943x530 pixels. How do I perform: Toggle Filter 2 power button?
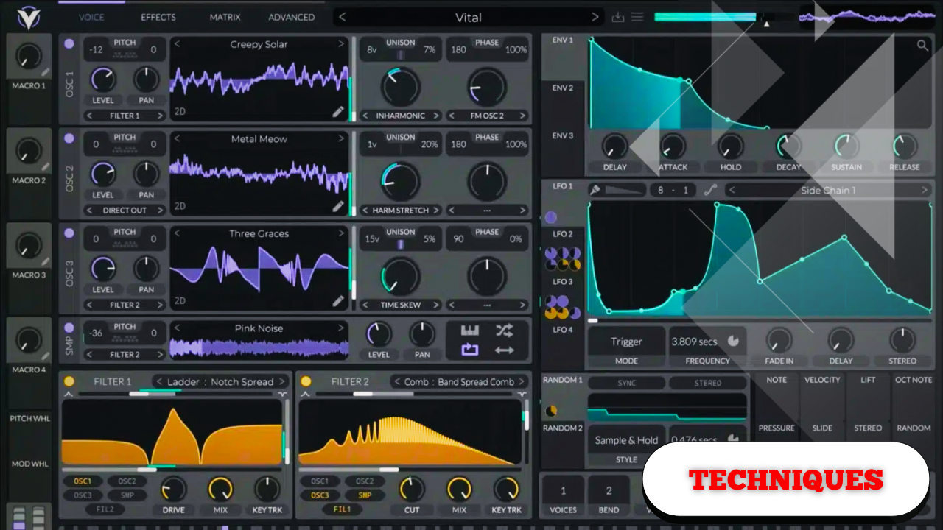pos(306,381)
